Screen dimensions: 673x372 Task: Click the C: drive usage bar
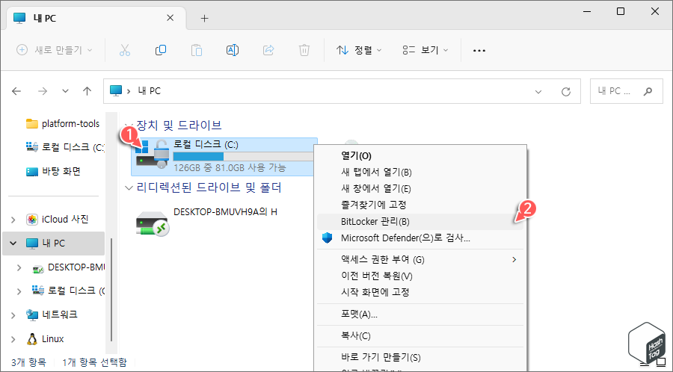coord(243,156)
